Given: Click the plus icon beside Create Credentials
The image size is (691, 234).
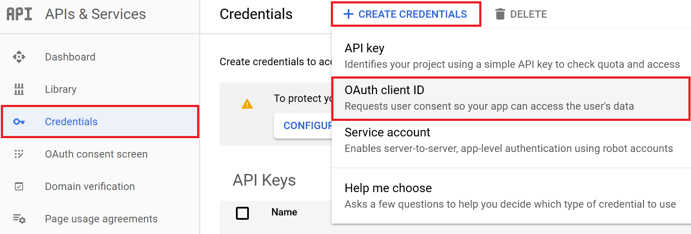Looking at the screenshot, I should (349, 14).
